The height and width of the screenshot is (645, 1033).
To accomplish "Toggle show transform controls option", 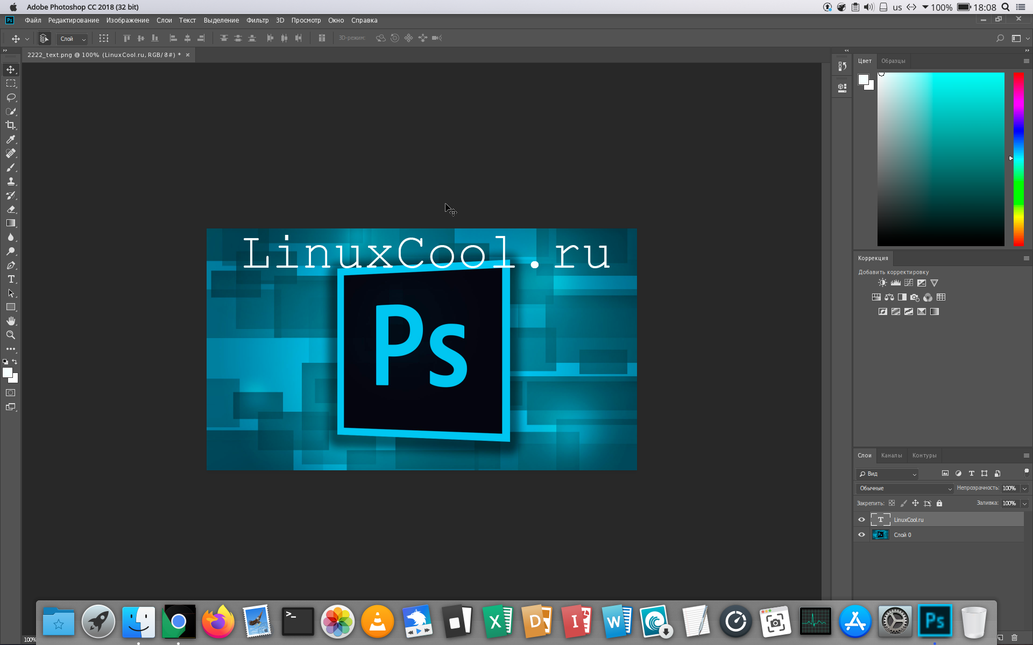I will tap(104, 38).
